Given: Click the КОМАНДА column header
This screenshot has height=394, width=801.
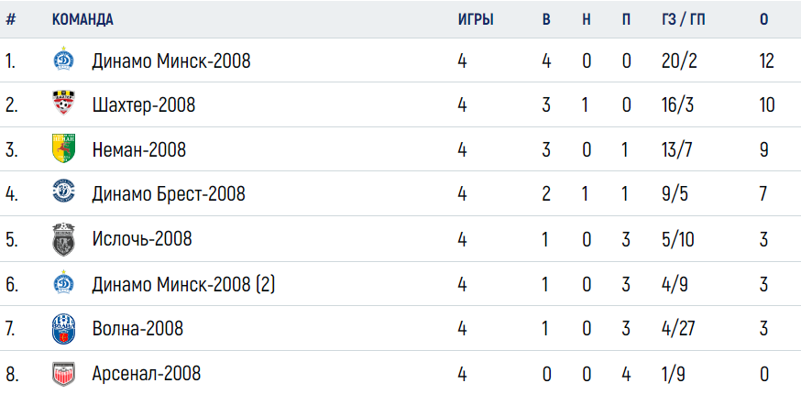Looking at the screenshot, I should (82, 20).
